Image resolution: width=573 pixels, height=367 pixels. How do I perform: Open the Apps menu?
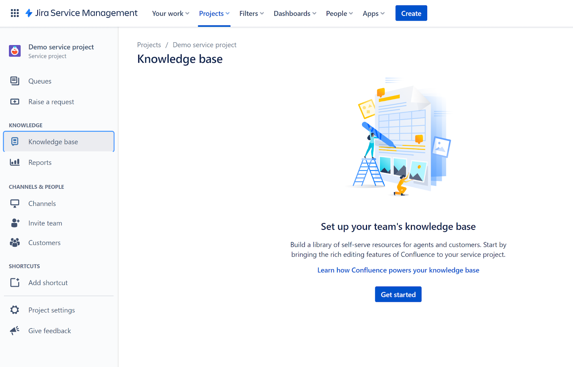[374, 14]
